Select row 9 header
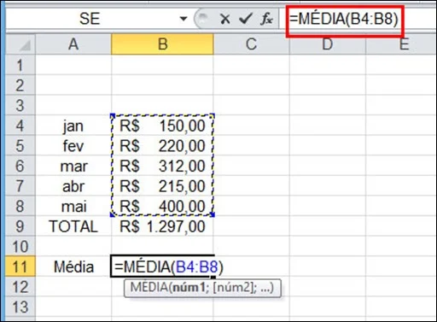 point(20,226)
